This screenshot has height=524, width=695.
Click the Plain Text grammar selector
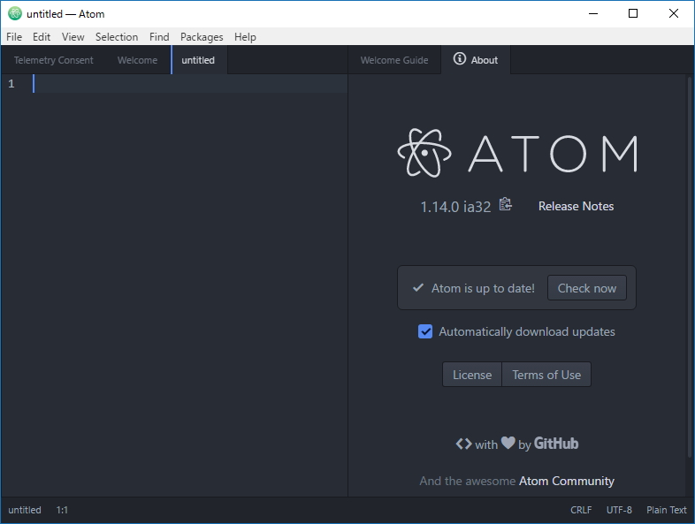click(666, 510)
